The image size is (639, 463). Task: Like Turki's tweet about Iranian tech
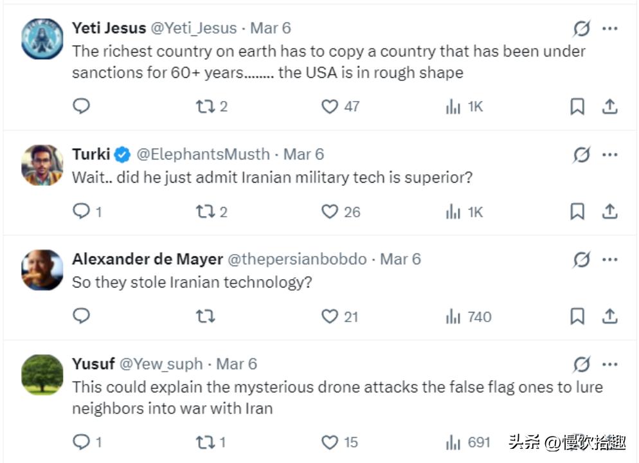coord(330,212)
